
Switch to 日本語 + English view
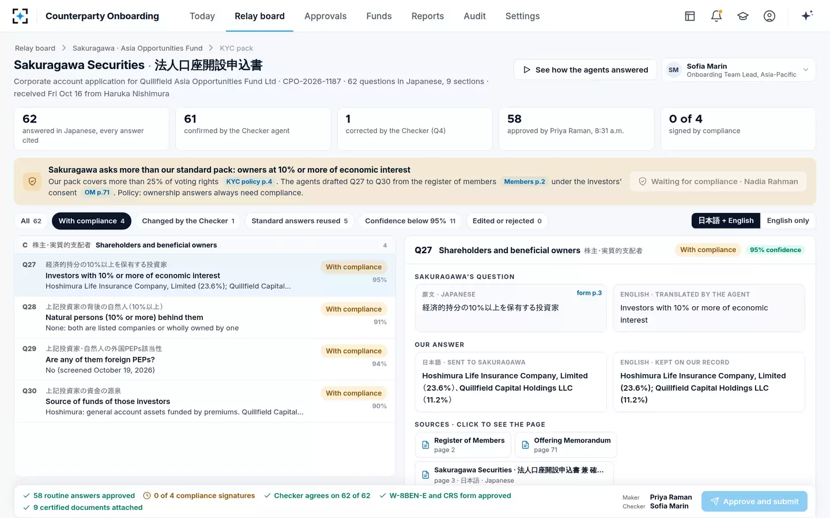pyautogui.click(x=726, y=220)
